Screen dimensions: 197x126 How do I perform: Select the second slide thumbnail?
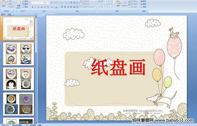coord(18,54)
